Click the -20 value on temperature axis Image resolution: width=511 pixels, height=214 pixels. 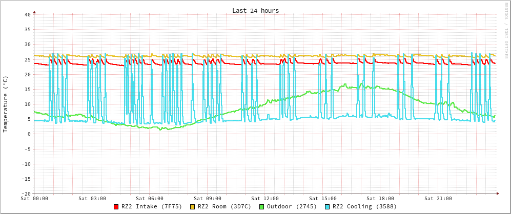[26, 194]
